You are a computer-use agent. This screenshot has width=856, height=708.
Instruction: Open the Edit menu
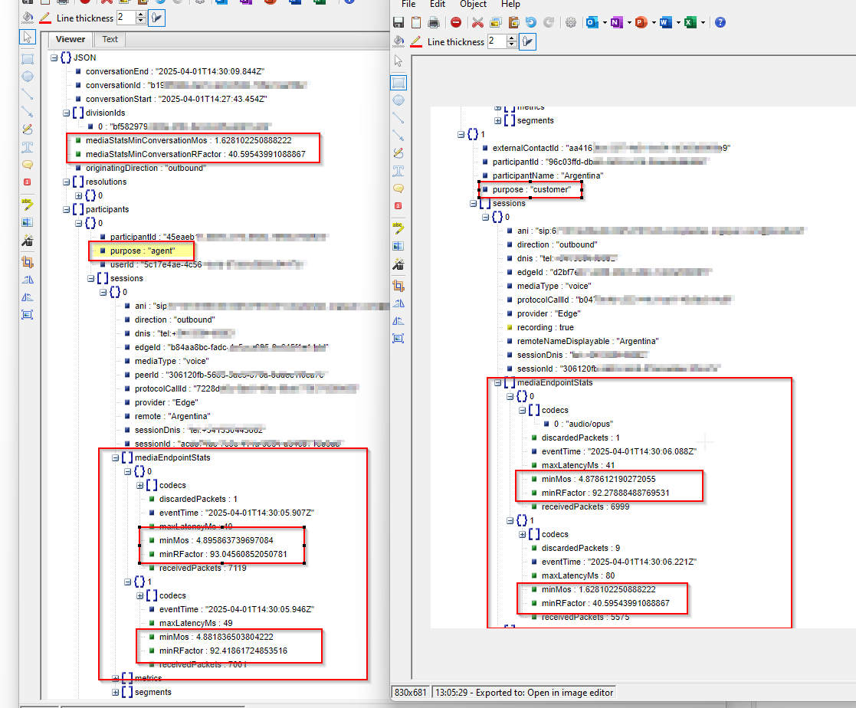438,5
